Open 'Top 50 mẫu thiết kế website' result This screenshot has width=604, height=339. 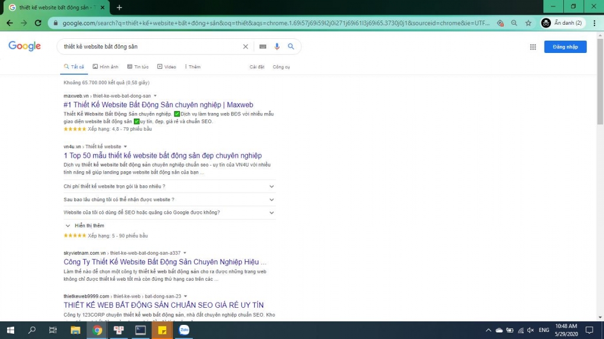point(163,155)
